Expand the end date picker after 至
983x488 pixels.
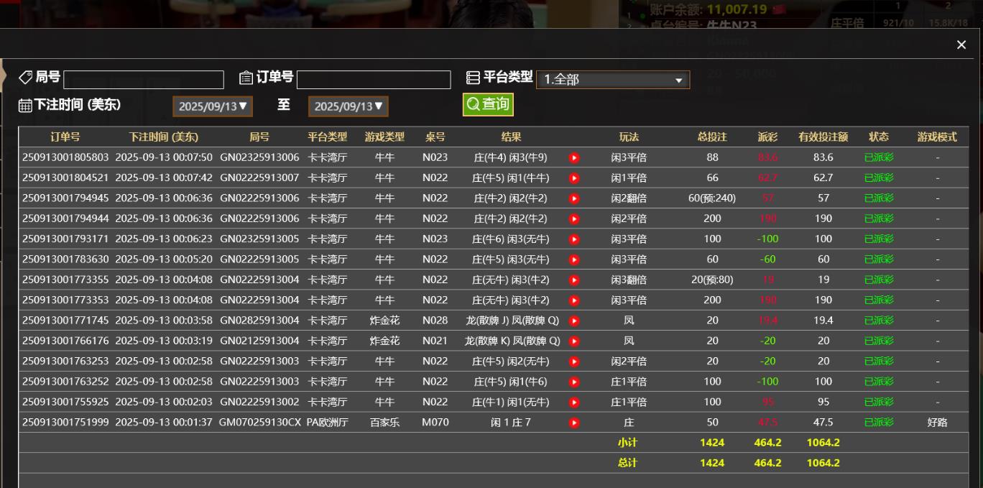[x=349, y=106]
